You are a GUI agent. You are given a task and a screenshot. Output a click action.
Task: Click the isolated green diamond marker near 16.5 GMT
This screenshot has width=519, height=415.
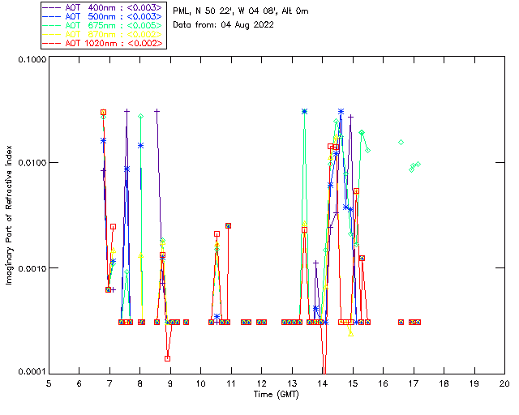point(401,143)
